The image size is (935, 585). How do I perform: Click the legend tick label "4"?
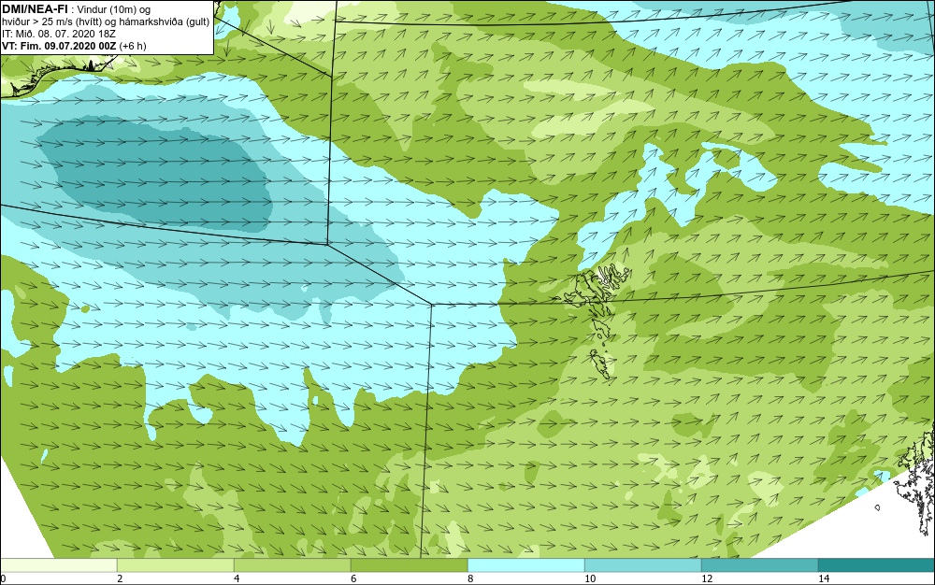[x=237, y=579]
